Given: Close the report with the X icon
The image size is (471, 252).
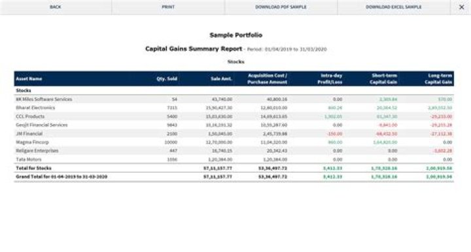Looking at the screenshot, I should pyautogui.click(x=461, y=7).
